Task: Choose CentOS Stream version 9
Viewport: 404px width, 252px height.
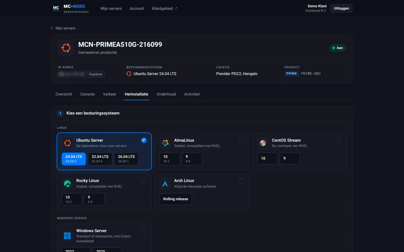Action: pyautogui.click(x=290, y=158)
